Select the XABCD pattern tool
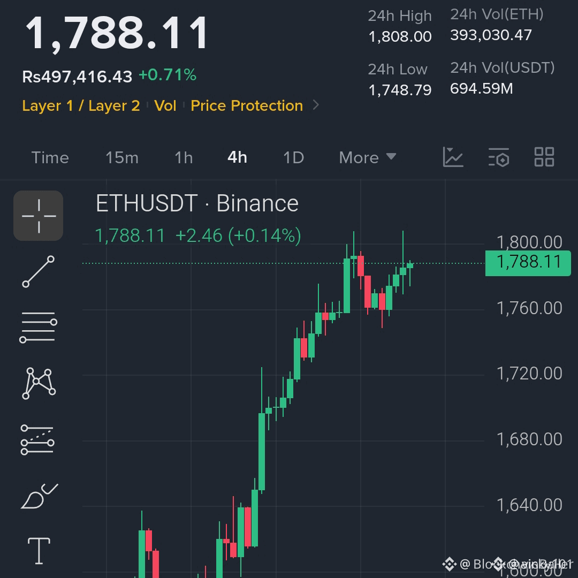The width and height of the screenshot is (578, 578). click(x=39, y=383)
